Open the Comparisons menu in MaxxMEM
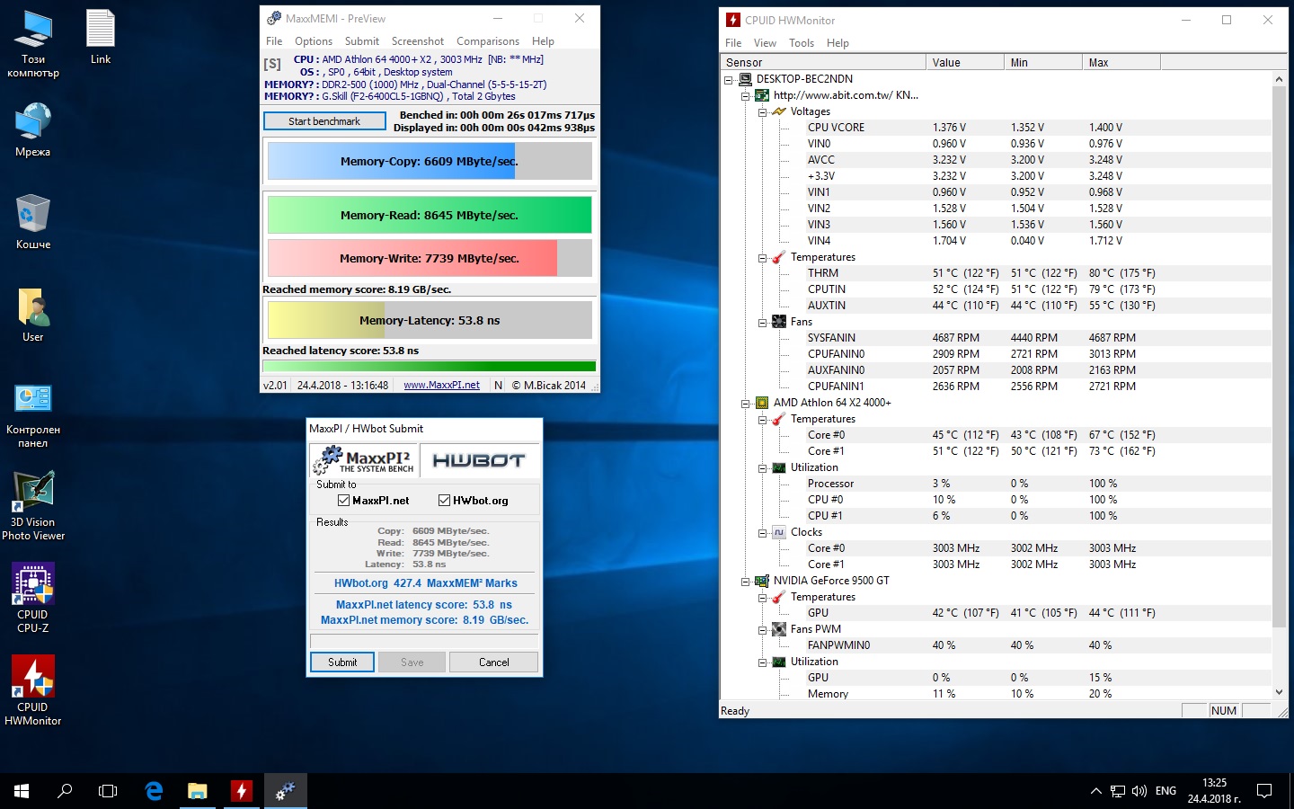This screenshot has height=809, width=1294. [488, 41]
